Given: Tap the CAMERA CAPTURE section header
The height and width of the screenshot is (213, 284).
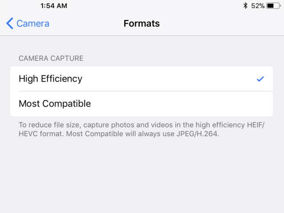Looking at the screenshot, I should (51, 58).
